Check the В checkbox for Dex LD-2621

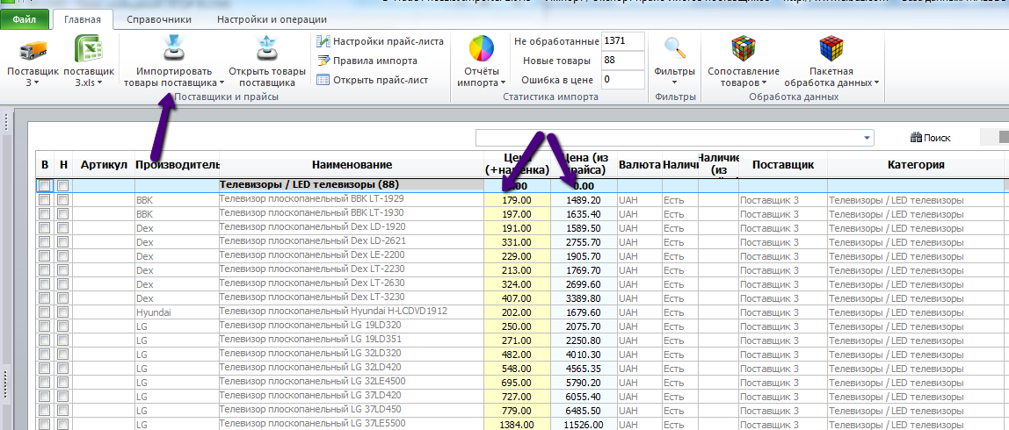44,242
